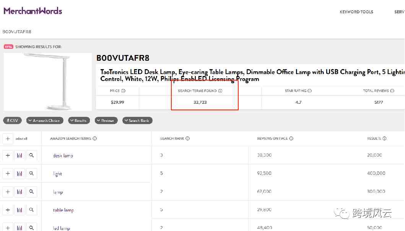Click magnifier icon for light keyword
Viewport: 405px width, 231px height.
coord(31,173)
